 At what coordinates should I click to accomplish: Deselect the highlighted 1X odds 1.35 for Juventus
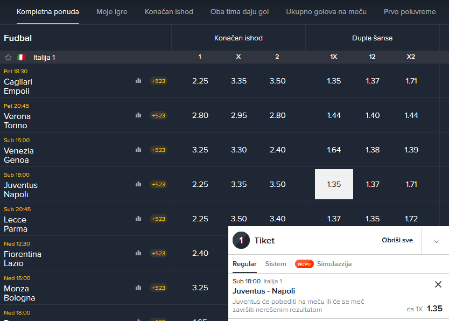click(334, 184)
